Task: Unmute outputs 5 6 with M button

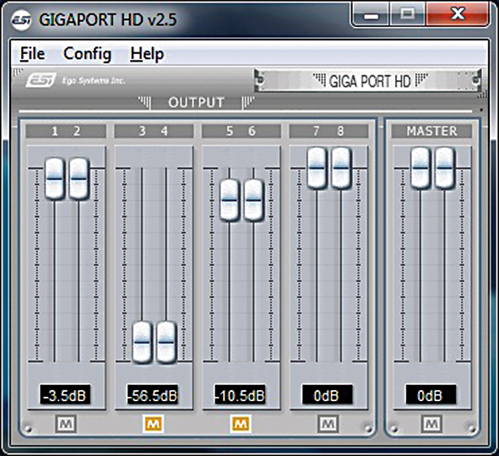Action: pos(241,424)
